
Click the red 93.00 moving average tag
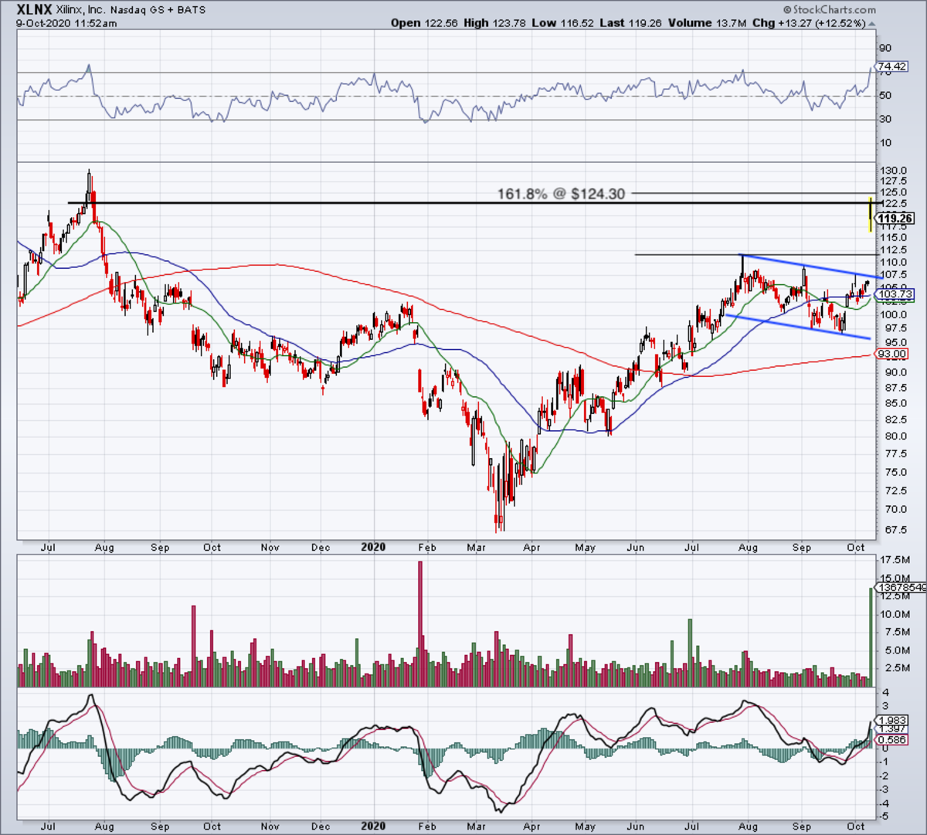(x=892, y=354)
